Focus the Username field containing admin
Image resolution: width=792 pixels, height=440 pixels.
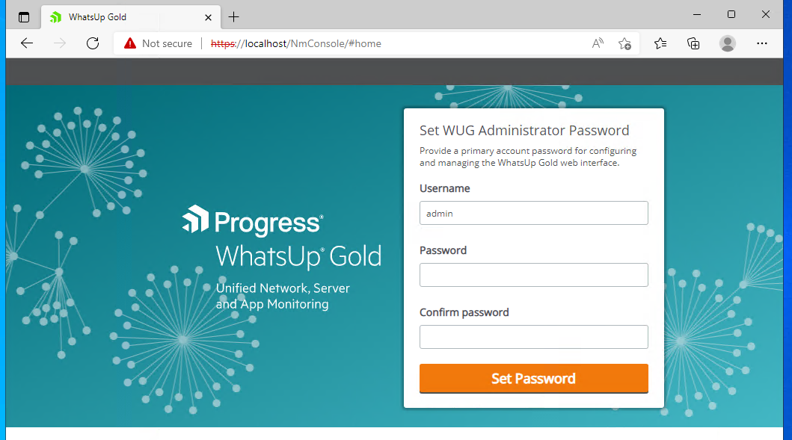tap(533, 213)
